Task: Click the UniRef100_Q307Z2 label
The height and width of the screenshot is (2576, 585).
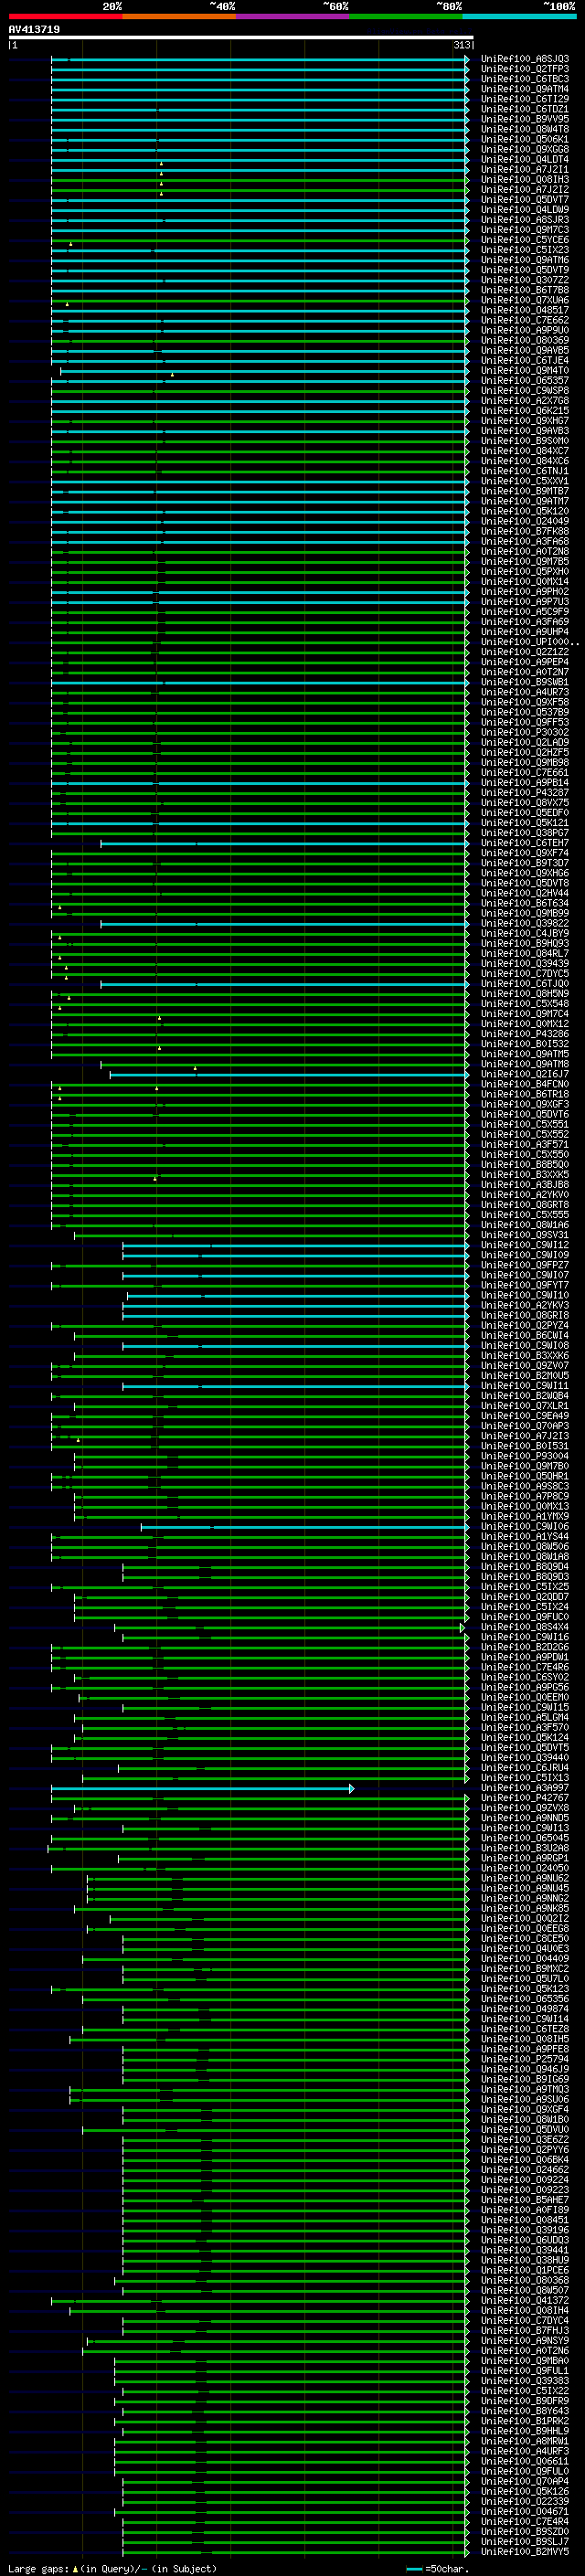Action: click(x=525, y=280)
